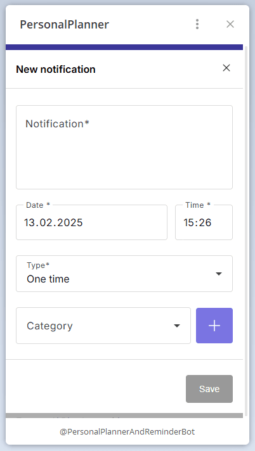Open the three-dot options menu
Screen dimensions: 255x451
pyautogui.click(x=197, y=24)
